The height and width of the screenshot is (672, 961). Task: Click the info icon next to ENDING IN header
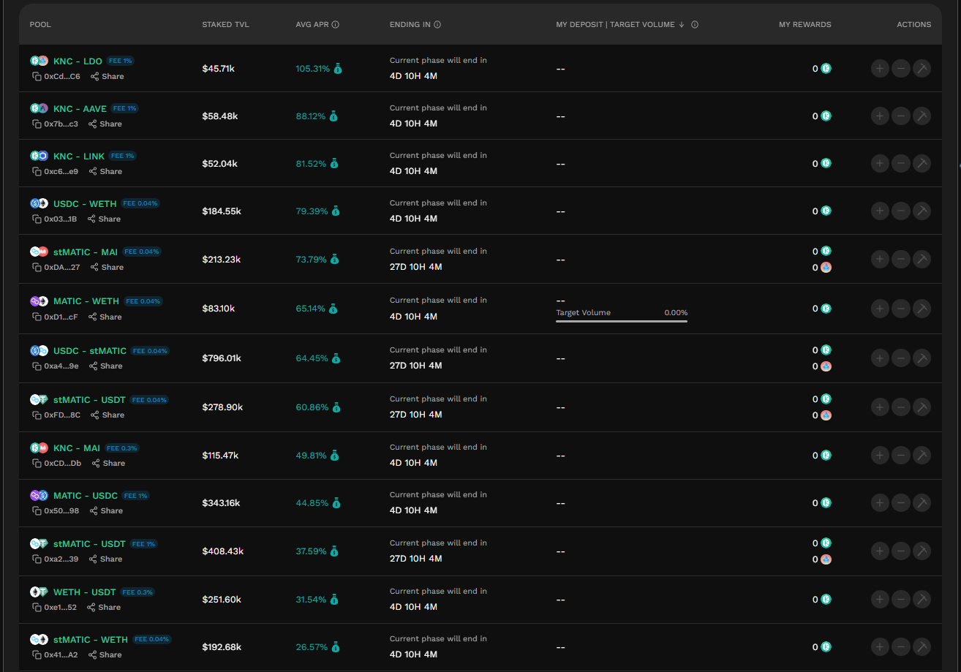click(437, 25)
